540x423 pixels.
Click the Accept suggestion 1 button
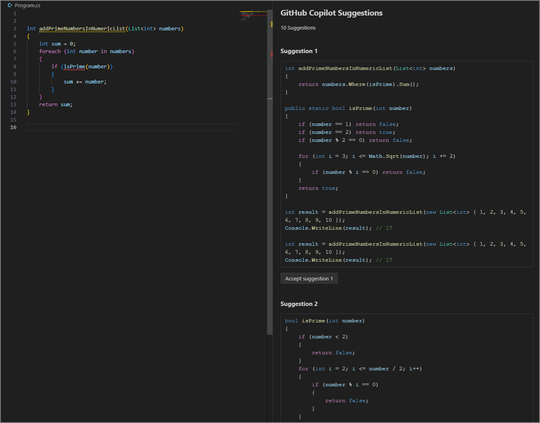[x=309, y=278]
